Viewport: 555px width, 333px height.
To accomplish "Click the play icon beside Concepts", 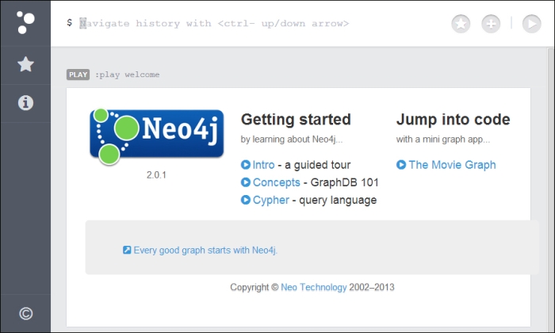I will [245, 182].
